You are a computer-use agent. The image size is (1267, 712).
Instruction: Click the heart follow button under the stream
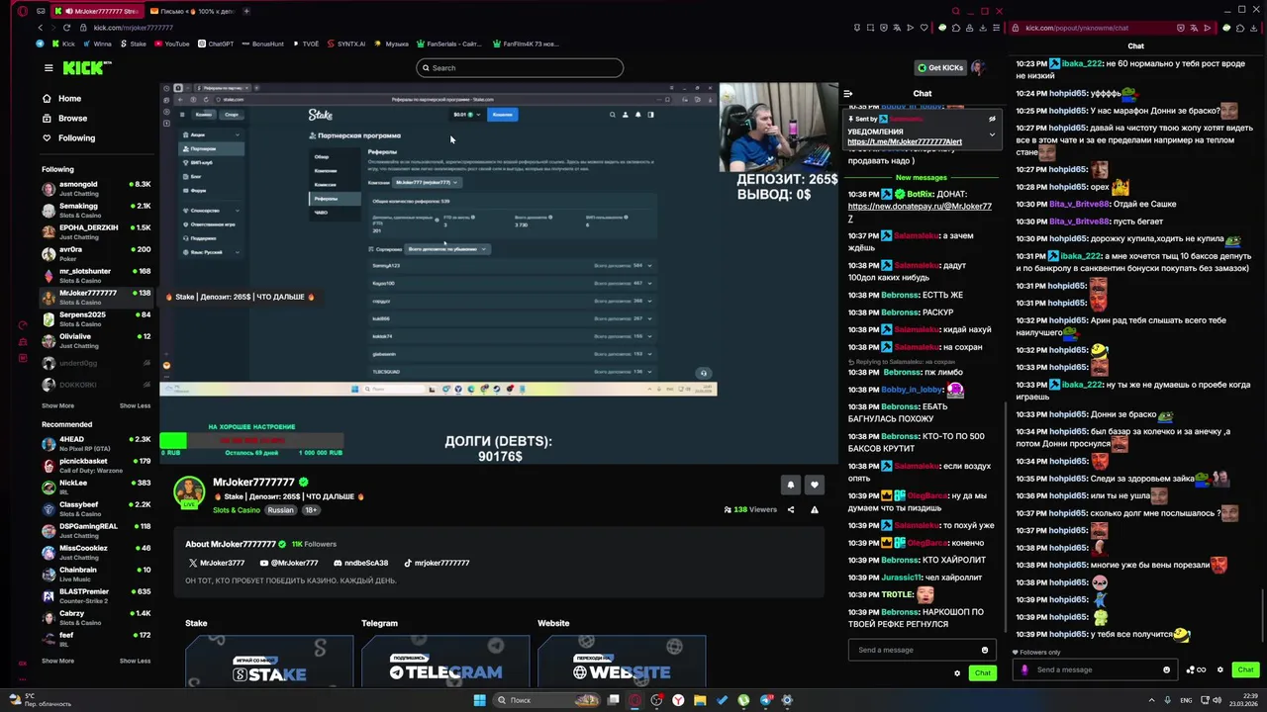[x=814, y=485]
